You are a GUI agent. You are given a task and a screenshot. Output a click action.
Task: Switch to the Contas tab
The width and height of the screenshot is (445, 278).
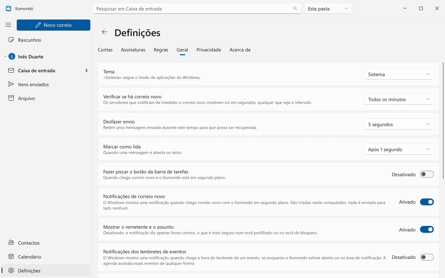tap(105, 50)
